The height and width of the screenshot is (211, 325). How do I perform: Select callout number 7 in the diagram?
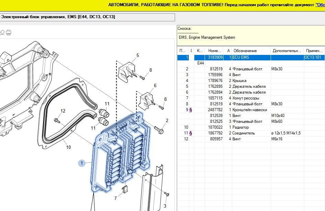tap(116, 198)
